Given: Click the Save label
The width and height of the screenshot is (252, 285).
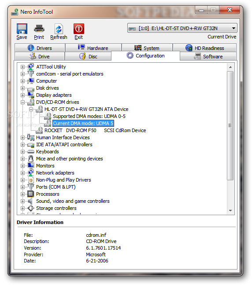Looking at the screenshot, I should (x=22, y=37).
